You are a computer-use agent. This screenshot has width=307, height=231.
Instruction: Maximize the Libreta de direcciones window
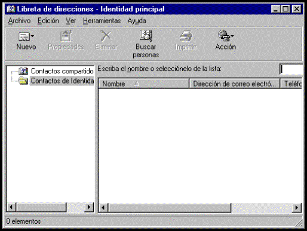285,9
